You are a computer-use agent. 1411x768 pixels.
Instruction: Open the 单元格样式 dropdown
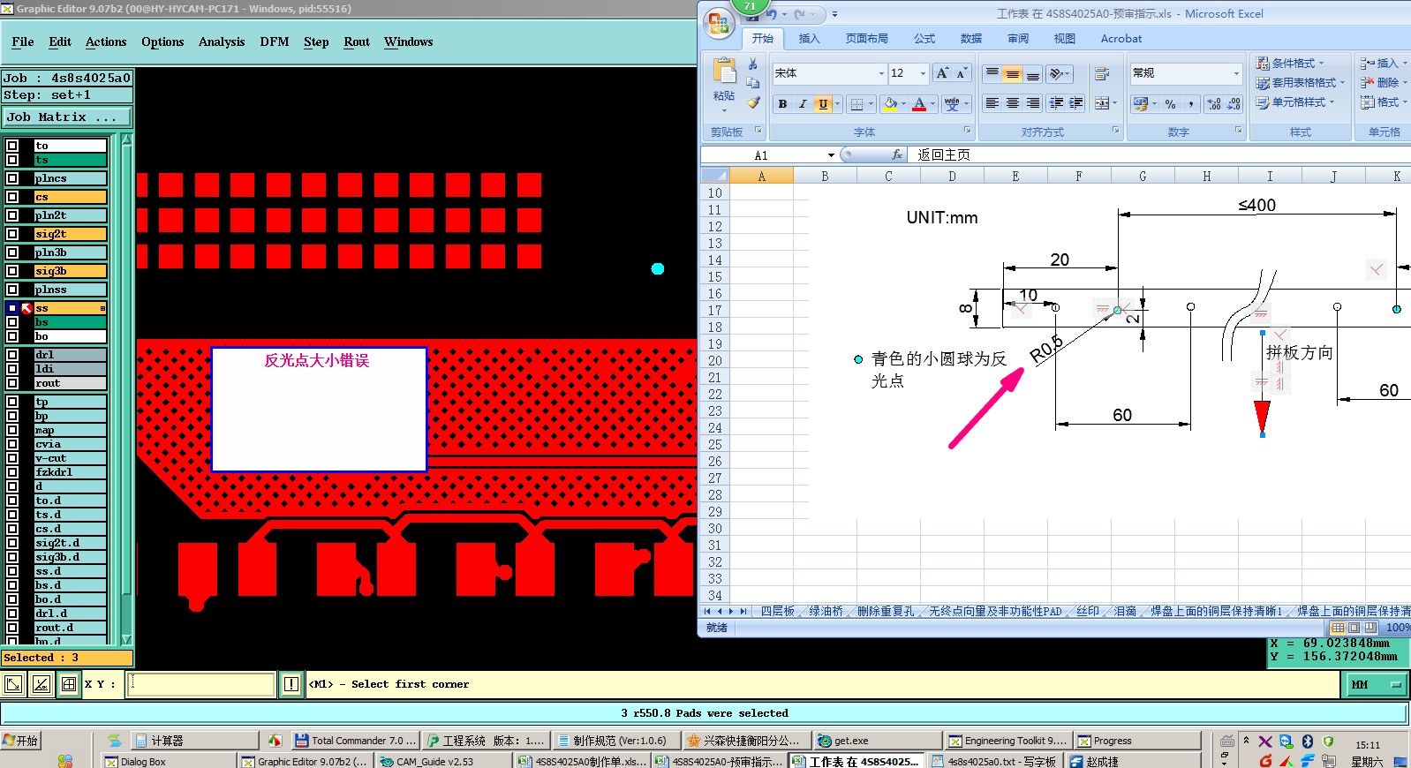(1295, 102)
